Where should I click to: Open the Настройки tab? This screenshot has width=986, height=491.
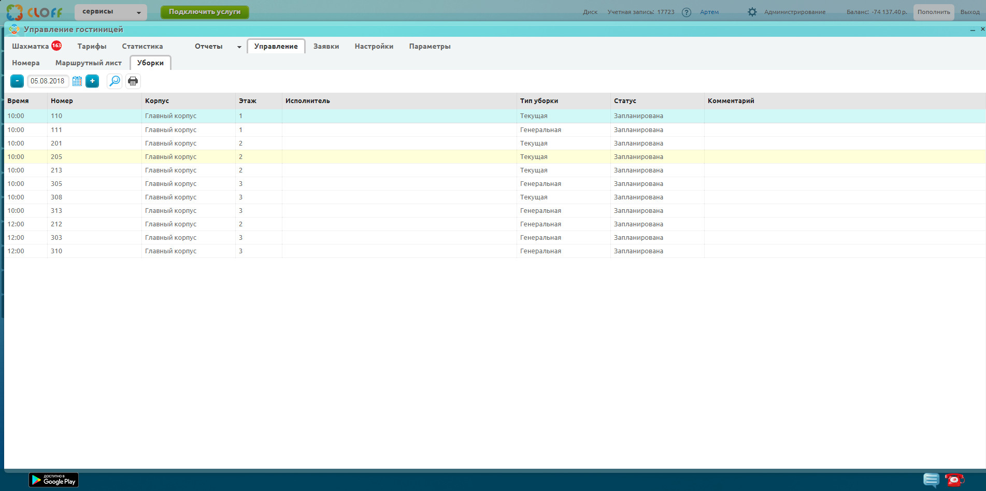[374, 46]
